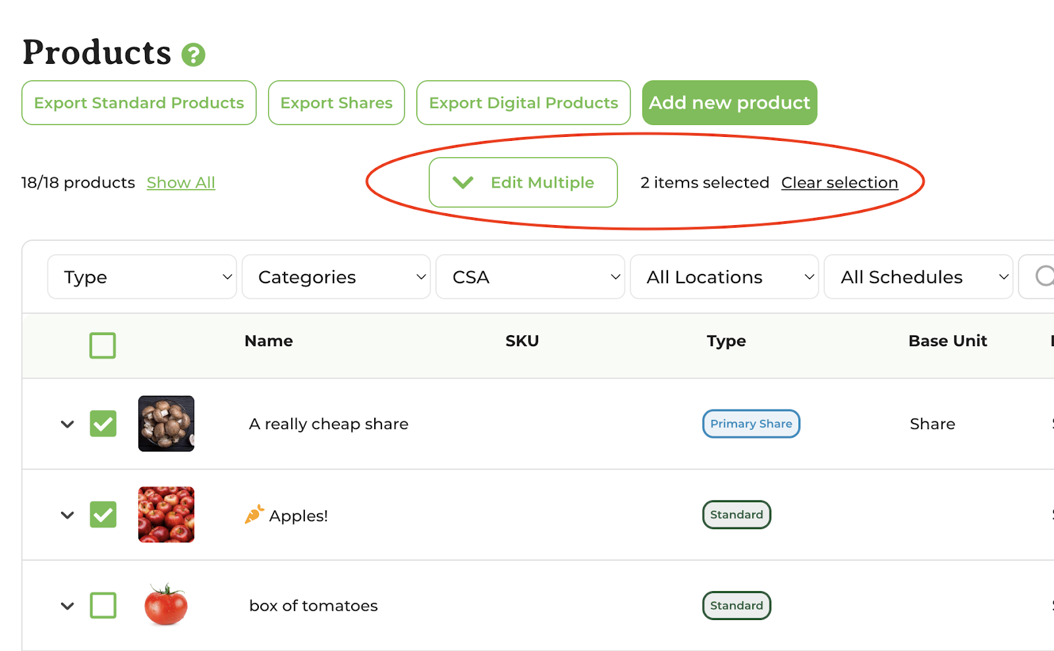The image size is (1054, 651).
Task: Click the Clear selection link
Action: tap(840, 182)
